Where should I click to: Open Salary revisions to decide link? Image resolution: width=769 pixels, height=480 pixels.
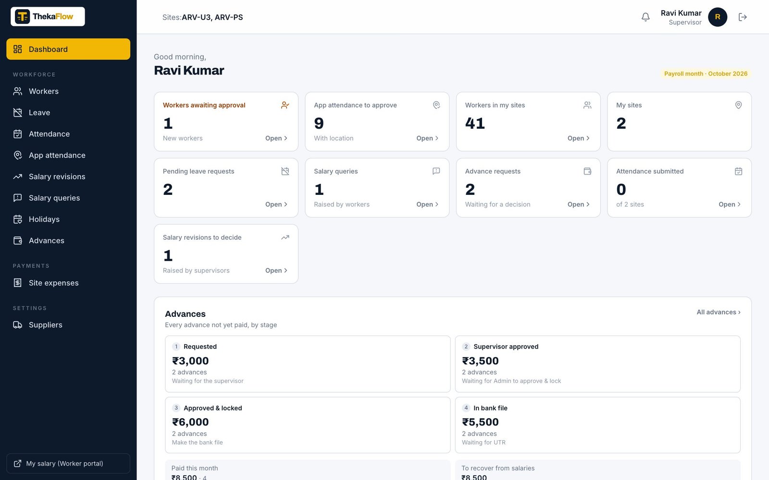(276, 271)
